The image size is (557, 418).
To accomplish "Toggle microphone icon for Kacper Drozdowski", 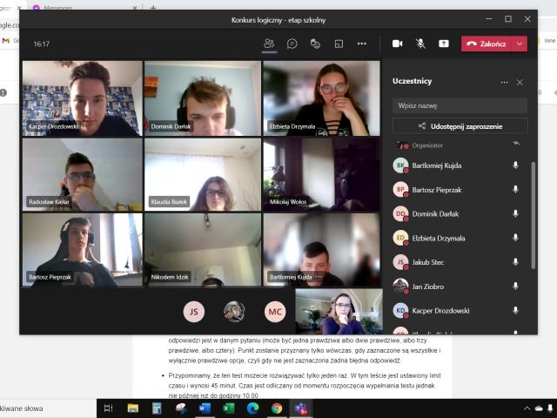I will click(x=515, y=310).
